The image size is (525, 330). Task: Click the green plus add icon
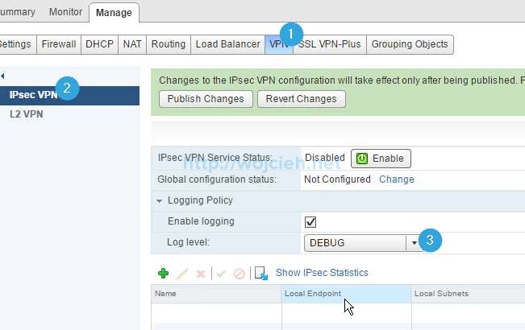click(163, 274)
